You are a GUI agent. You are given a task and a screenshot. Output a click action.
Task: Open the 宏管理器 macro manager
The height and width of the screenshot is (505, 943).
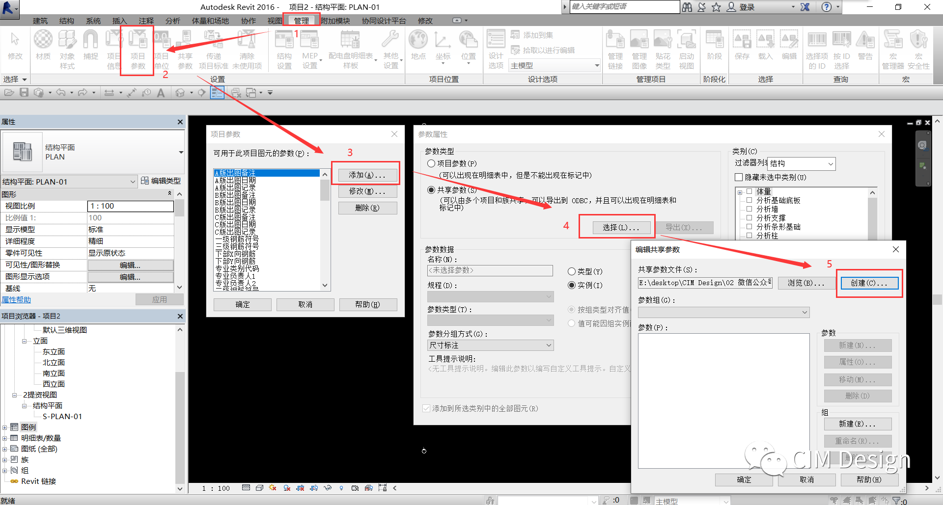(893, 49)
